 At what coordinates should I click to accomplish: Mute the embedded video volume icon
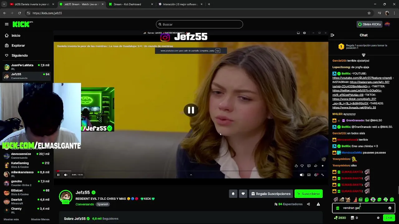[65, 175]
